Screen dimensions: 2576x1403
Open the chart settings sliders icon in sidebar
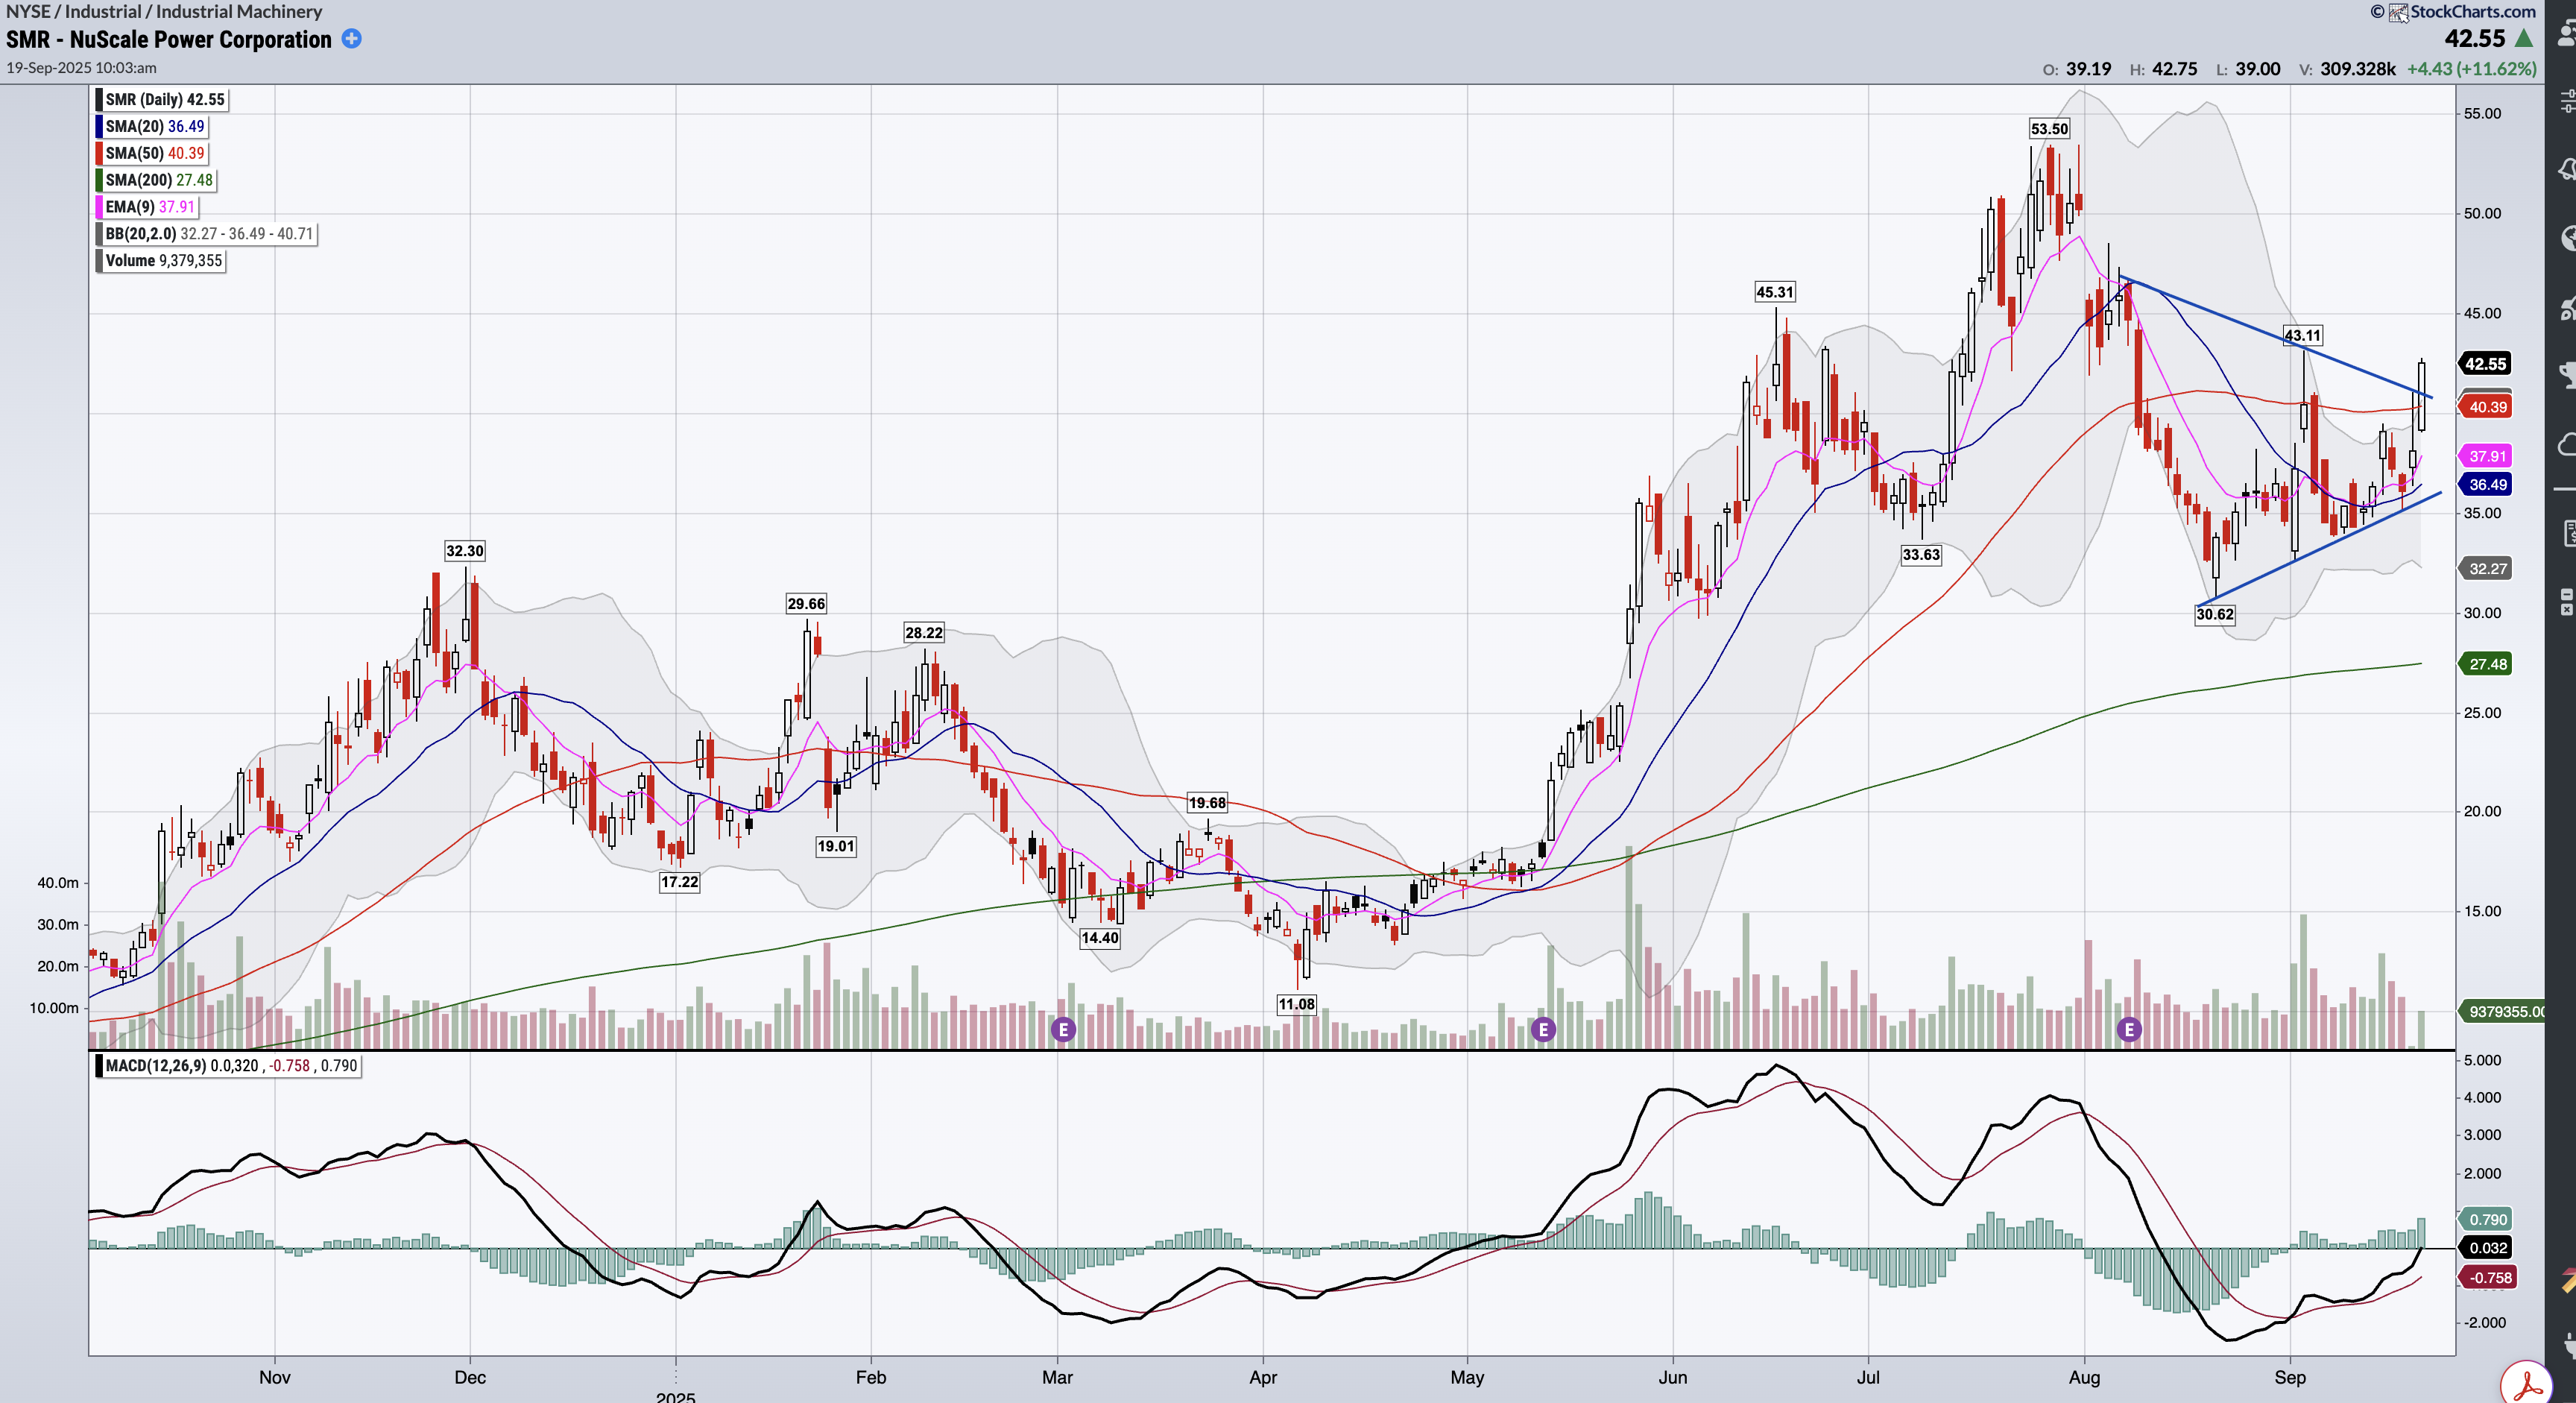(2567, 101)
